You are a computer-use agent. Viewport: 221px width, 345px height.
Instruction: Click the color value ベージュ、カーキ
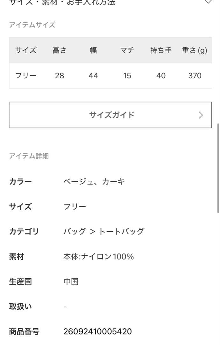point(95,181)
